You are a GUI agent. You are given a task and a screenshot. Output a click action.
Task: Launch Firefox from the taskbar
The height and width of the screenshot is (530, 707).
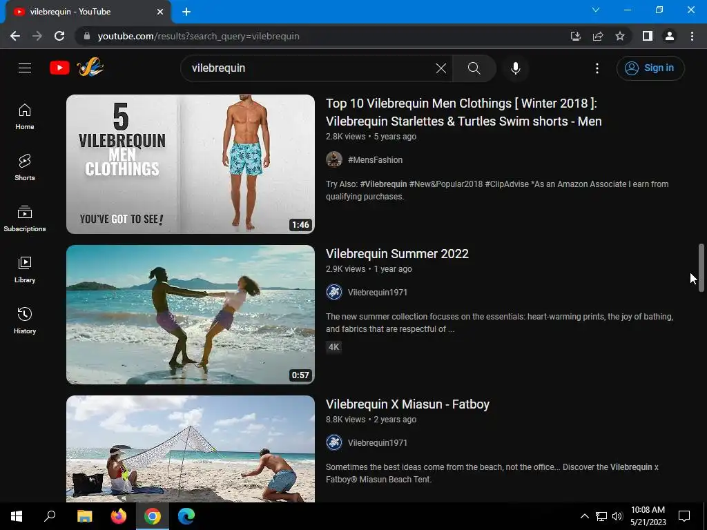point(119,516)
